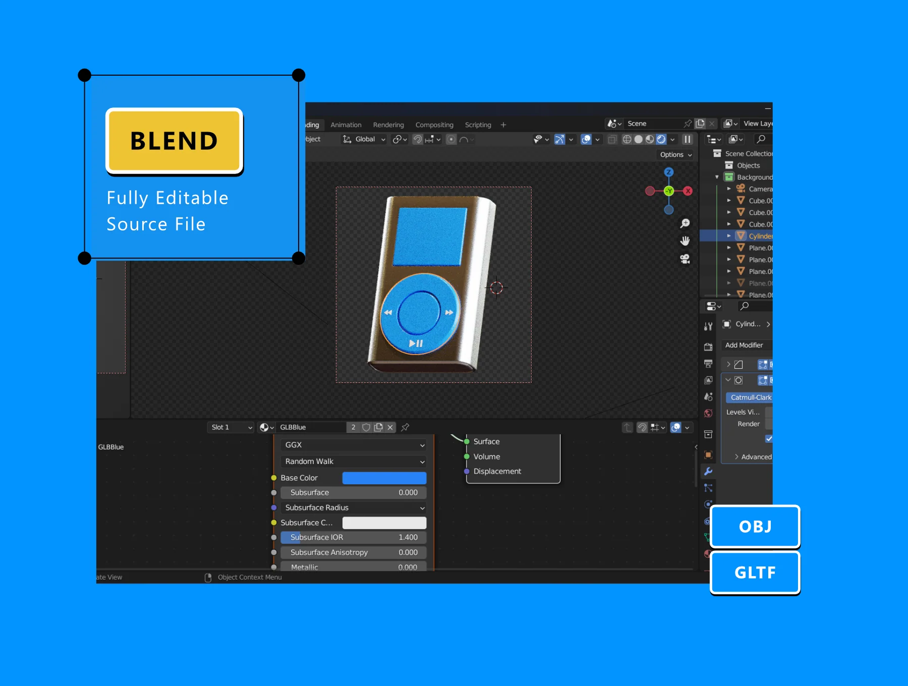
Task: Open the Object properties orange square icon
Action: point(708,454)
